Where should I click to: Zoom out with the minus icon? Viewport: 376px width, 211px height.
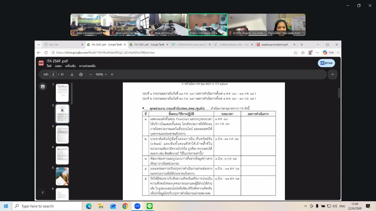point(91,74)
